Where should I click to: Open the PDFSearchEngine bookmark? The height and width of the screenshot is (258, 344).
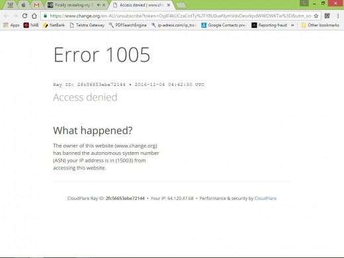point(128,25)
